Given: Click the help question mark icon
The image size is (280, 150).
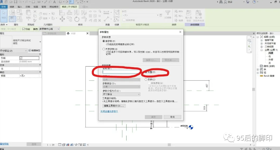Looking at the screenshot, I should pyautogui.click(x=254, y=2).
